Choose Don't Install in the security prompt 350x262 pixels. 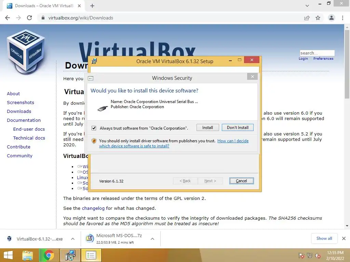coord(238,128)
